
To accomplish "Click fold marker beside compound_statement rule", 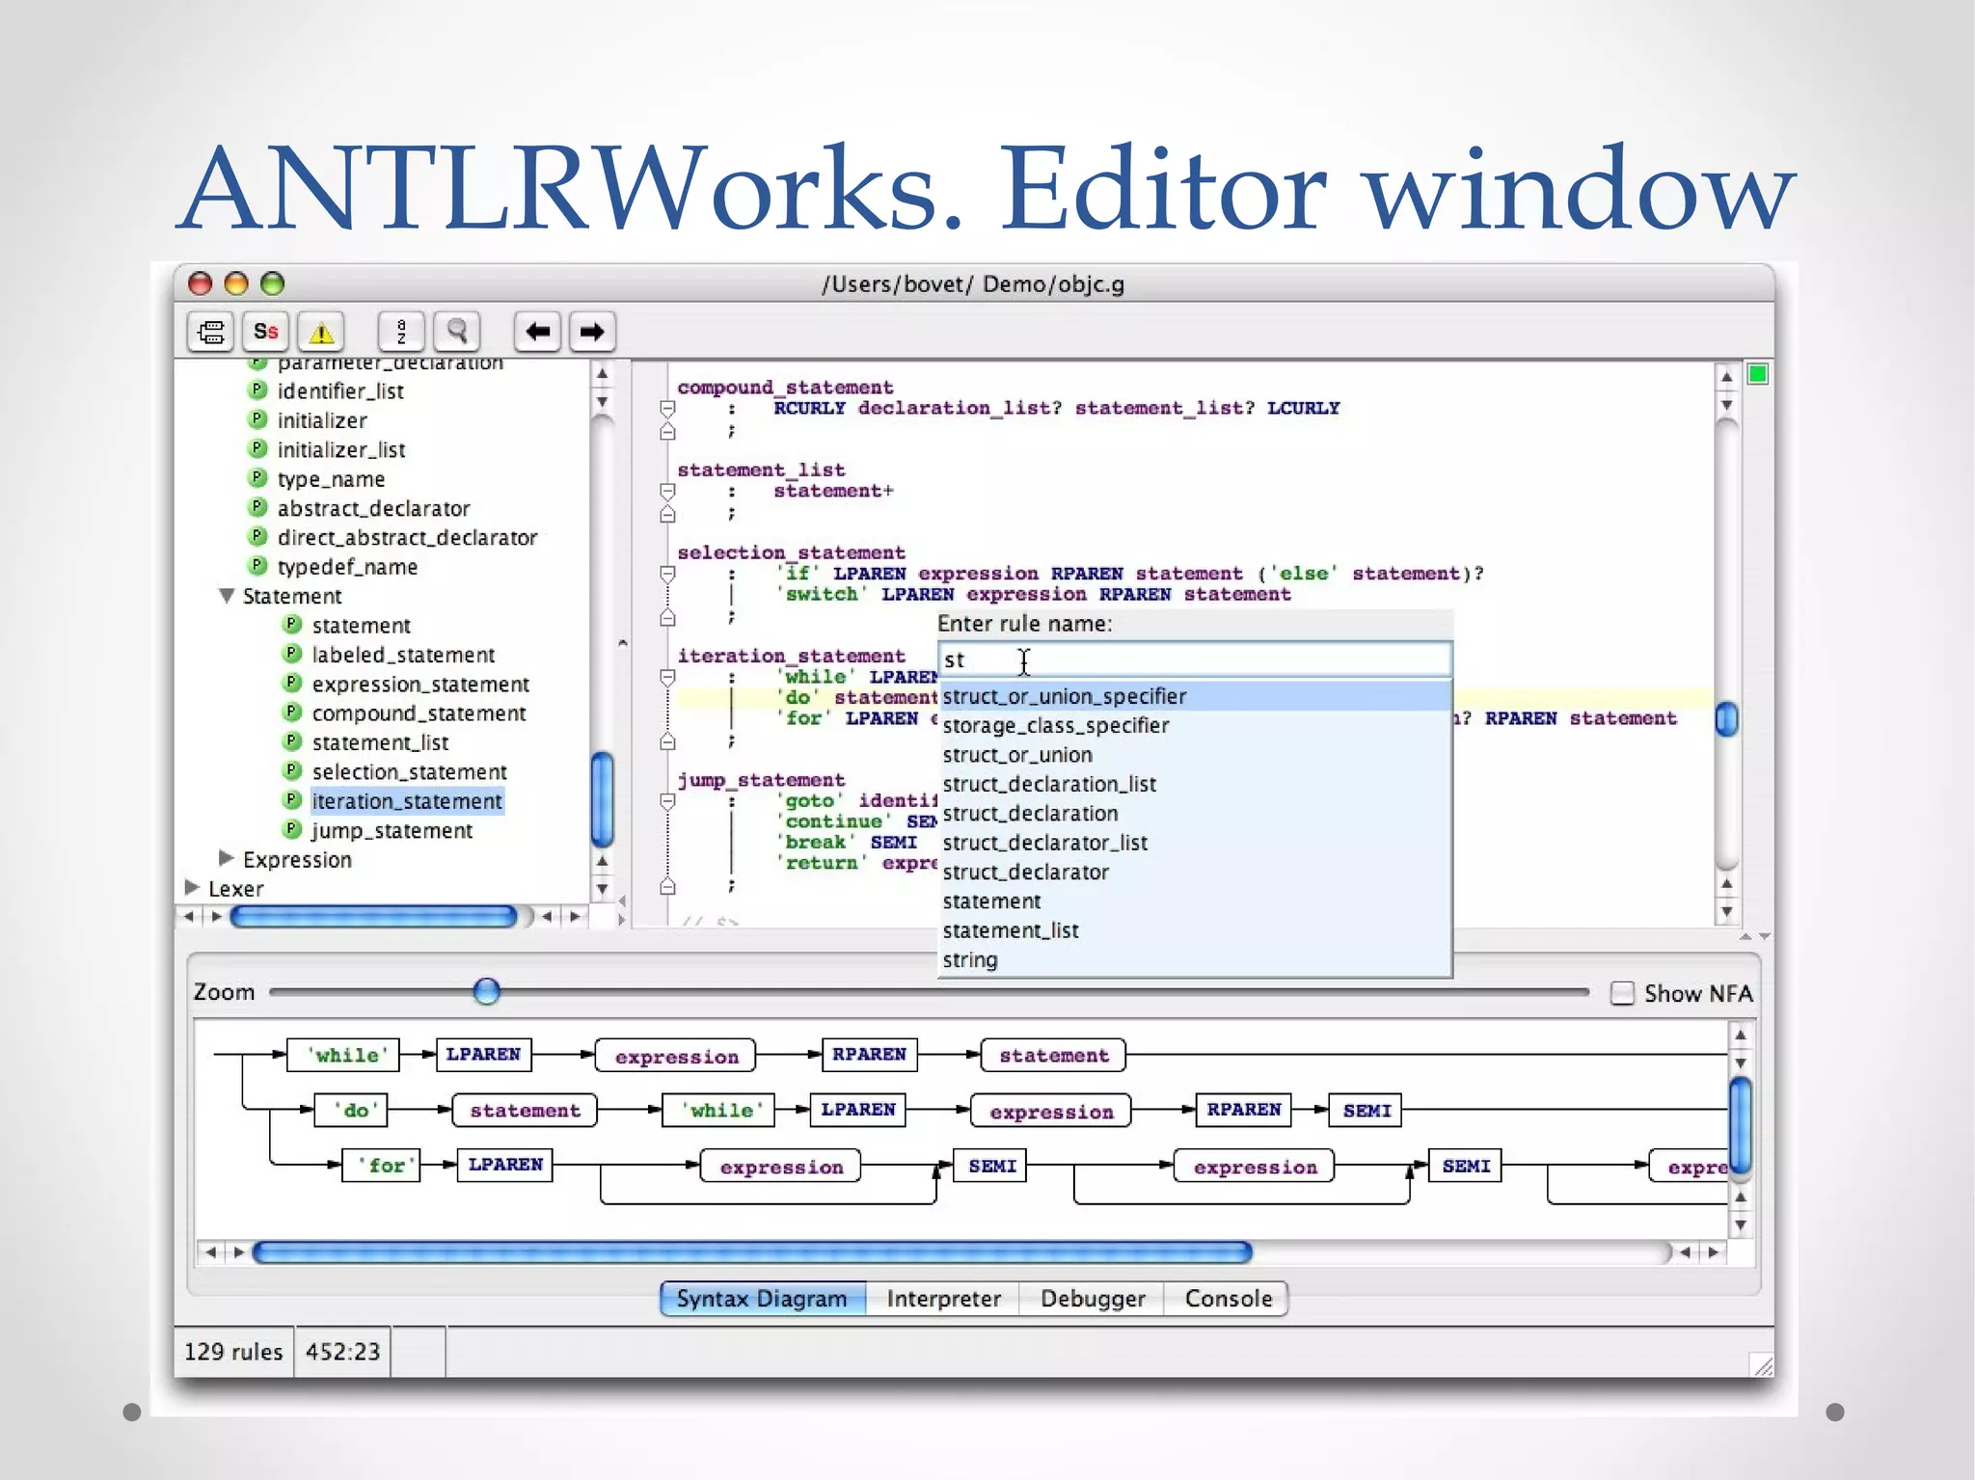I will click(667, 409).
